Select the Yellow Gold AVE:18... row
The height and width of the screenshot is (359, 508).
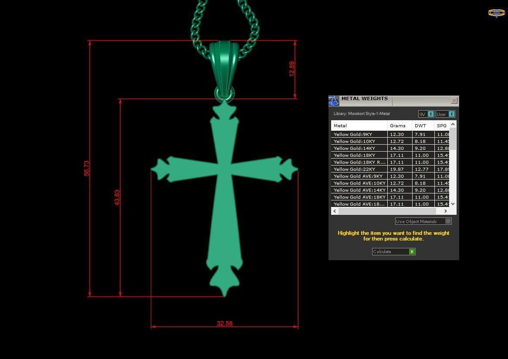390,204
